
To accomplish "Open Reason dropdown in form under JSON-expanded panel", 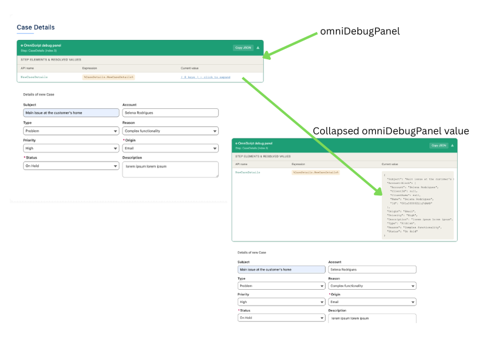I will 372,286.
